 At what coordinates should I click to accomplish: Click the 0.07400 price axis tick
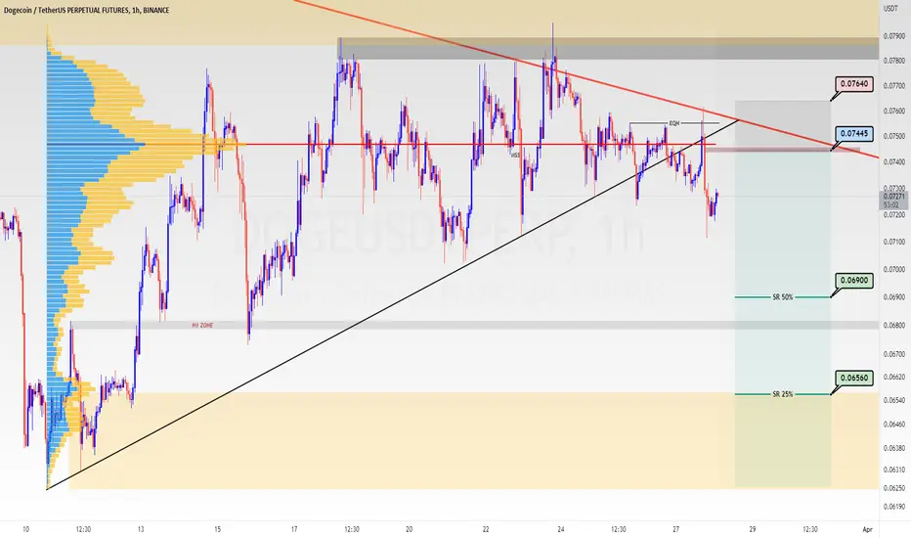pyautogui.click(x=893, y=161)
